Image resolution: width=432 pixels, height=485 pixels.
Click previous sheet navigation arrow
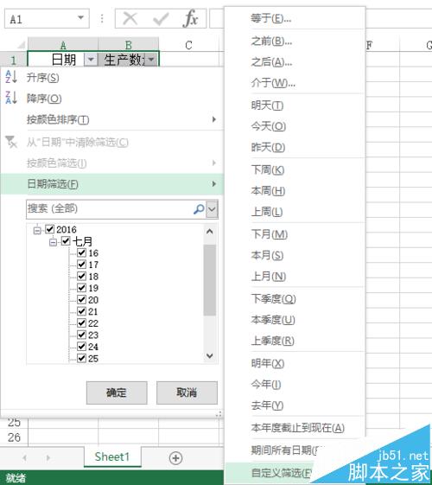tap(25, 457)
